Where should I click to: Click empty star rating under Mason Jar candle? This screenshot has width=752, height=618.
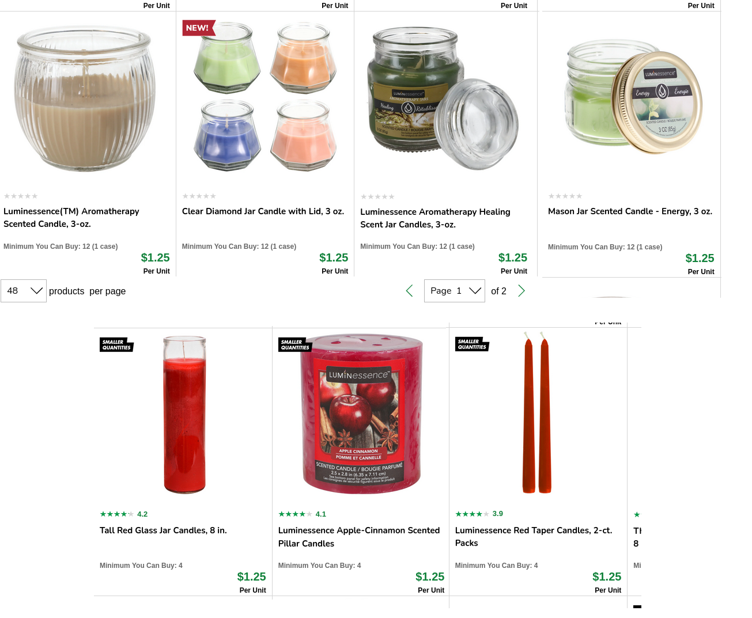click(x=565, y=196)
